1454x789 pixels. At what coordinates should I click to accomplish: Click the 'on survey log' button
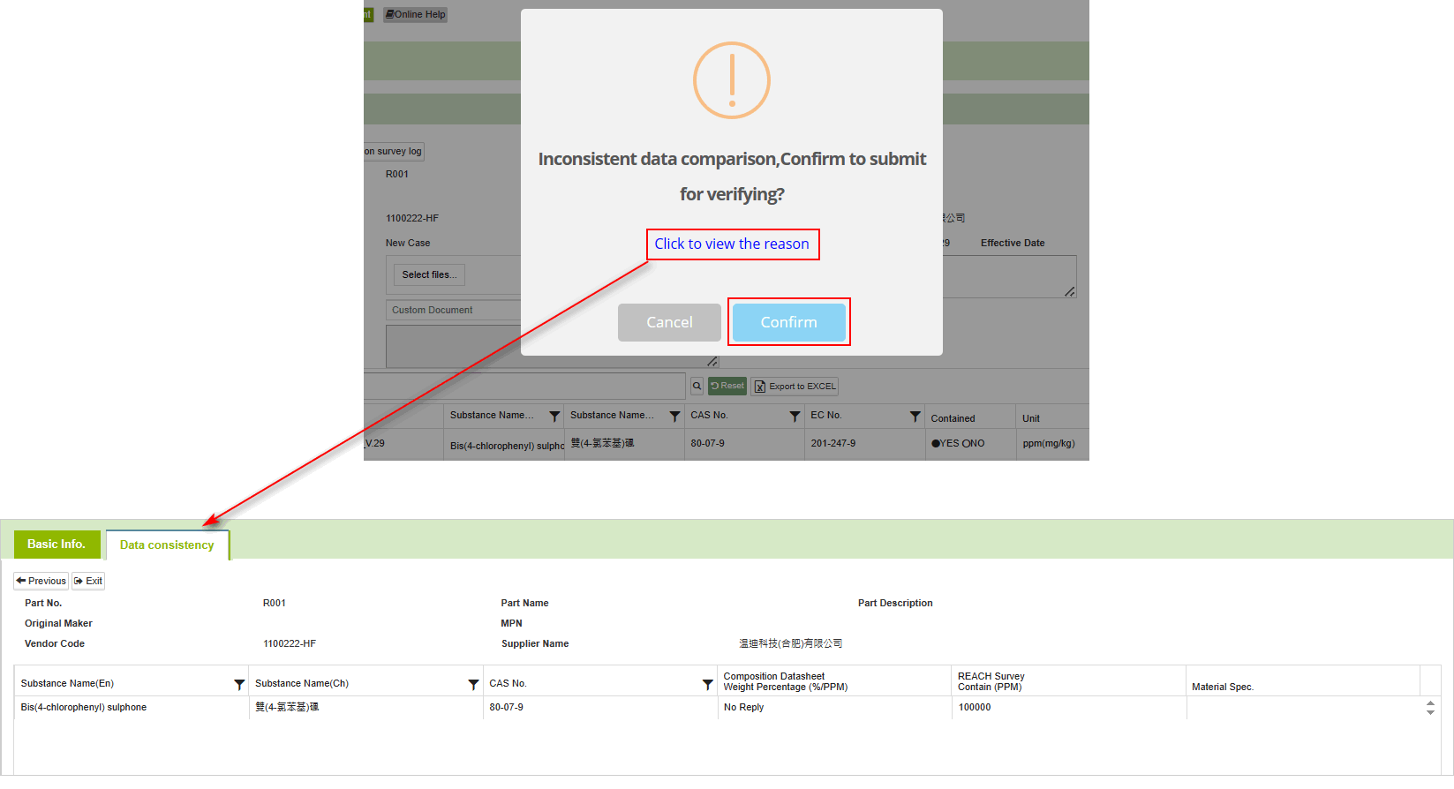tap(394, 151)
